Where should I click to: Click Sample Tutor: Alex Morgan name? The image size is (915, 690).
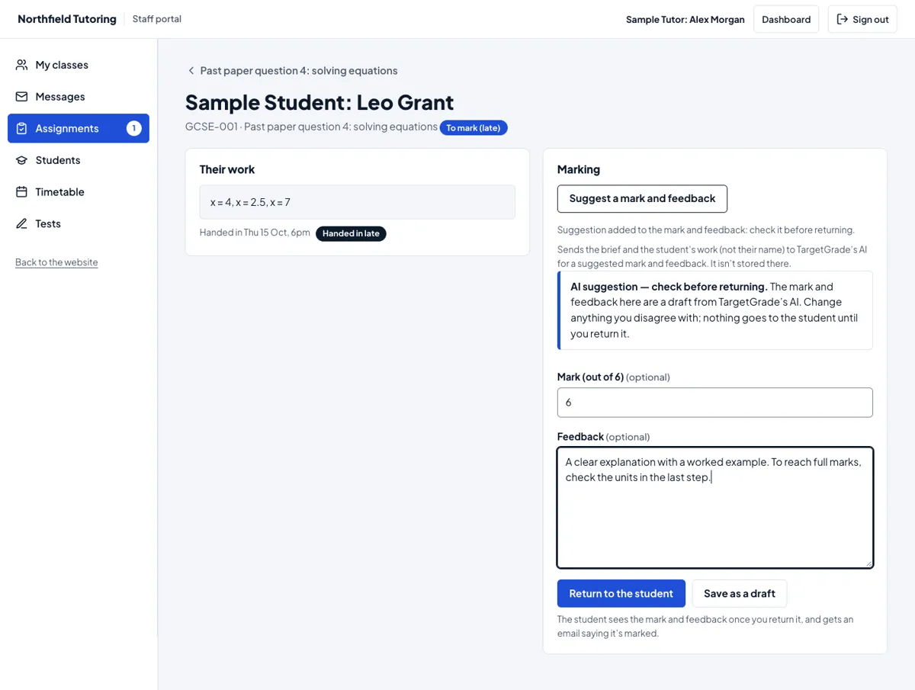pos(685,20)
